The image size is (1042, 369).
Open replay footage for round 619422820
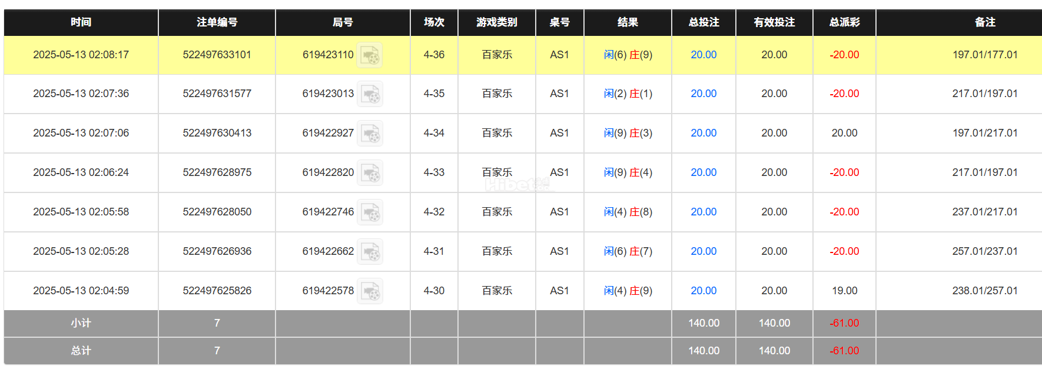pyautogui.click(x=370, y=172)
